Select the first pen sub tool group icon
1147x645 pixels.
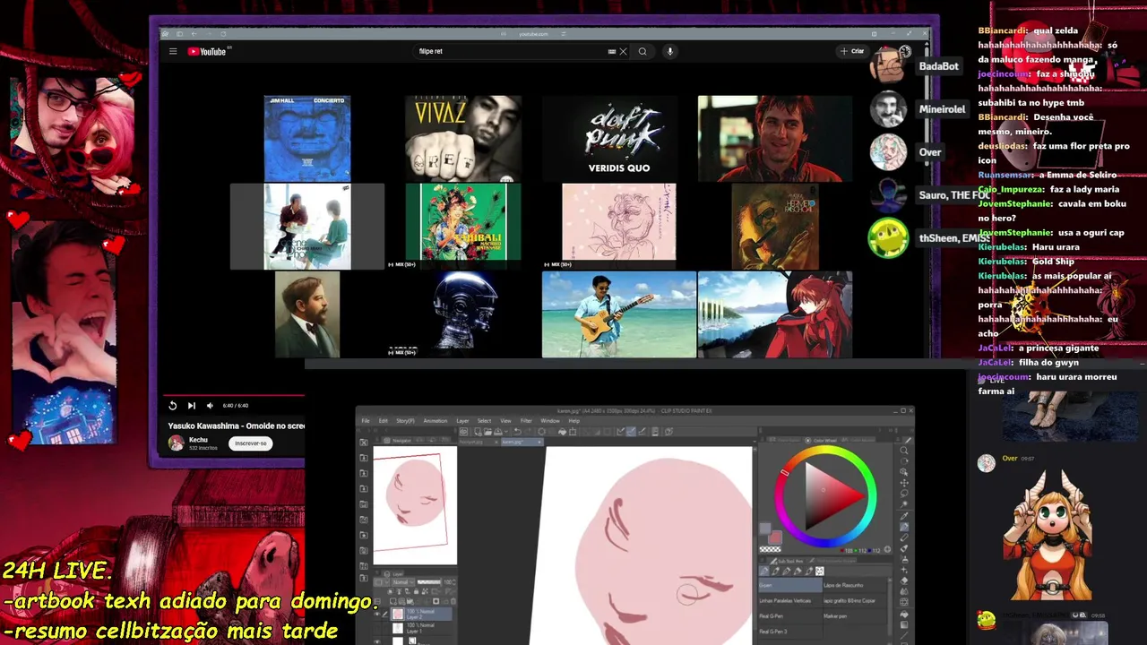[x=764, y=571]
